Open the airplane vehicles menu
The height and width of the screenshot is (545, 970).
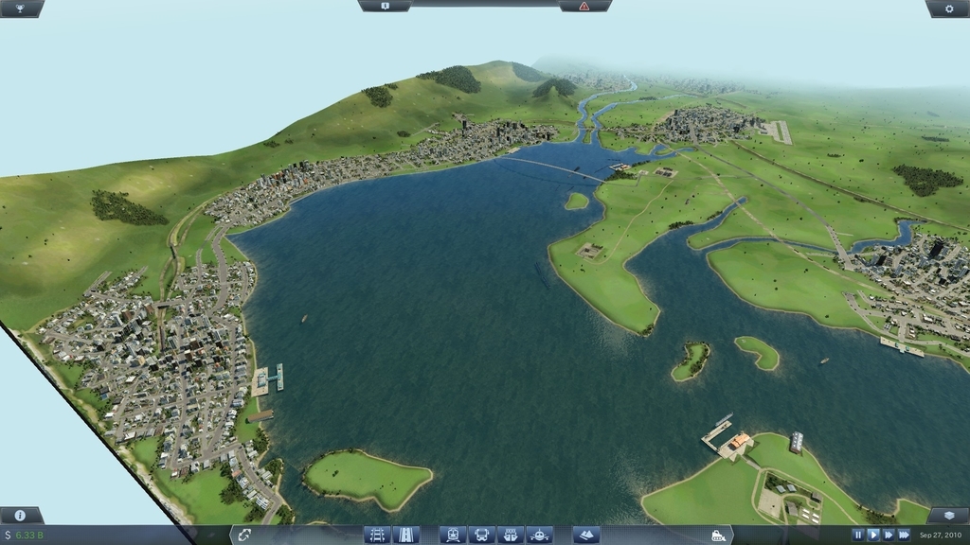(x=539, y=536)
